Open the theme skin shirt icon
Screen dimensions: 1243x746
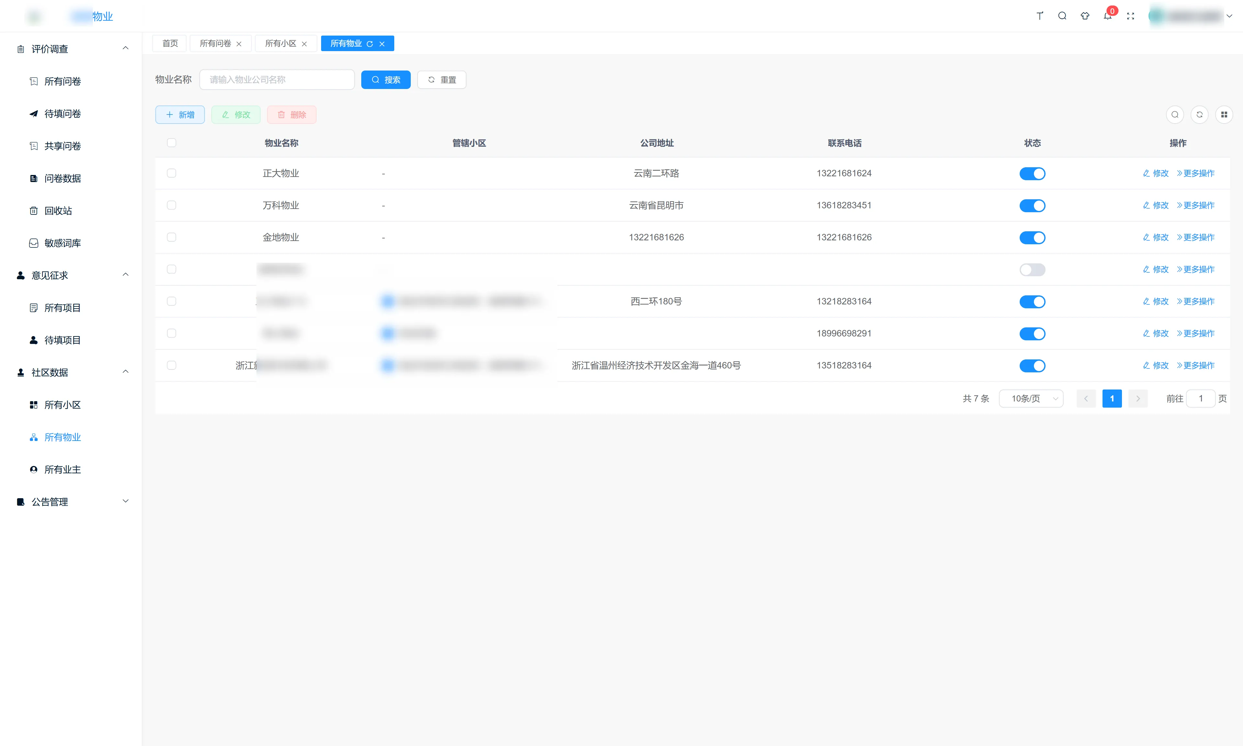coord(1085,16)
